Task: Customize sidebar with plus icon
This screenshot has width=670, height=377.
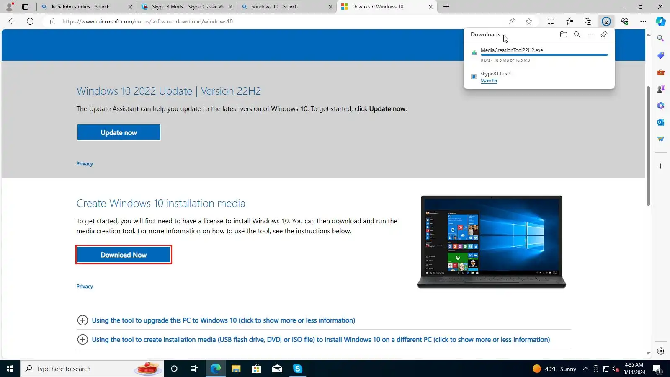Action: tap(661, 166)
